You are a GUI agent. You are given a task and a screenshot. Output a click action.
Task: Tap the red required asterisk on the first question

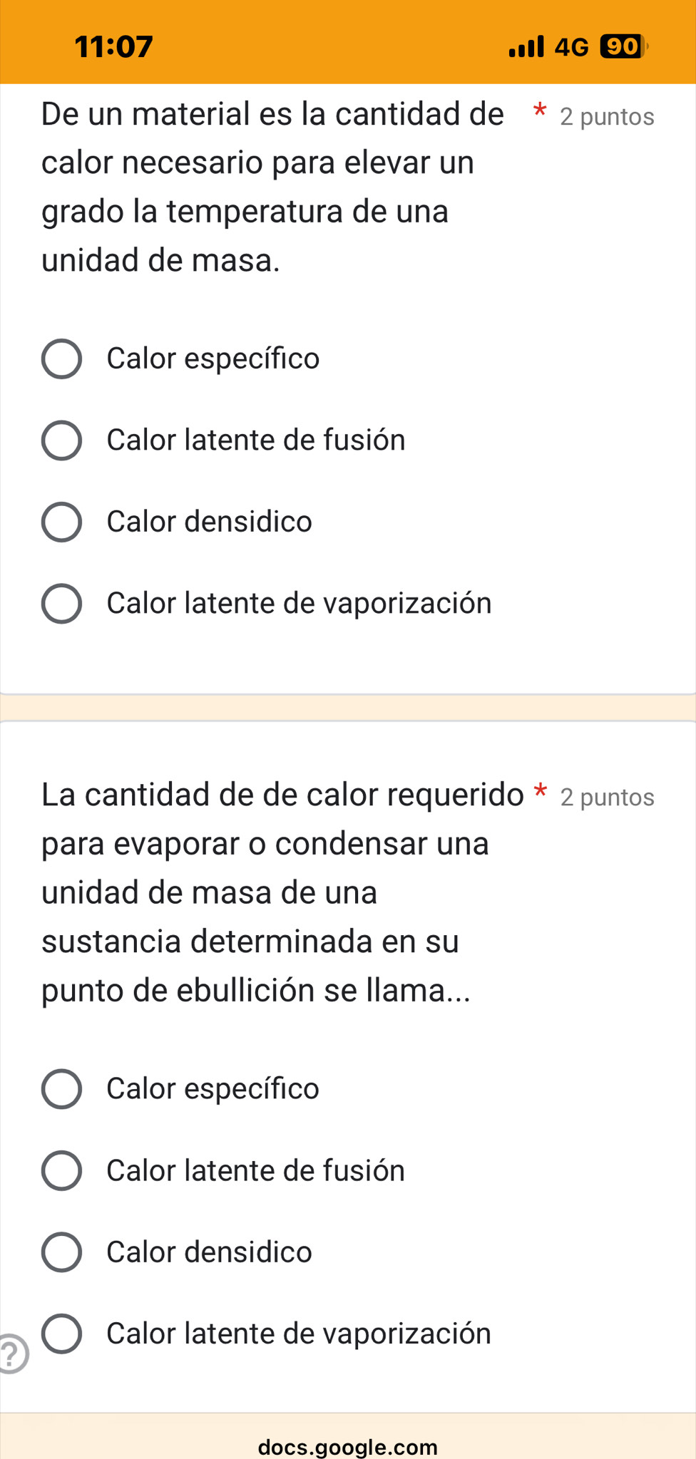[x=541, y=111]
